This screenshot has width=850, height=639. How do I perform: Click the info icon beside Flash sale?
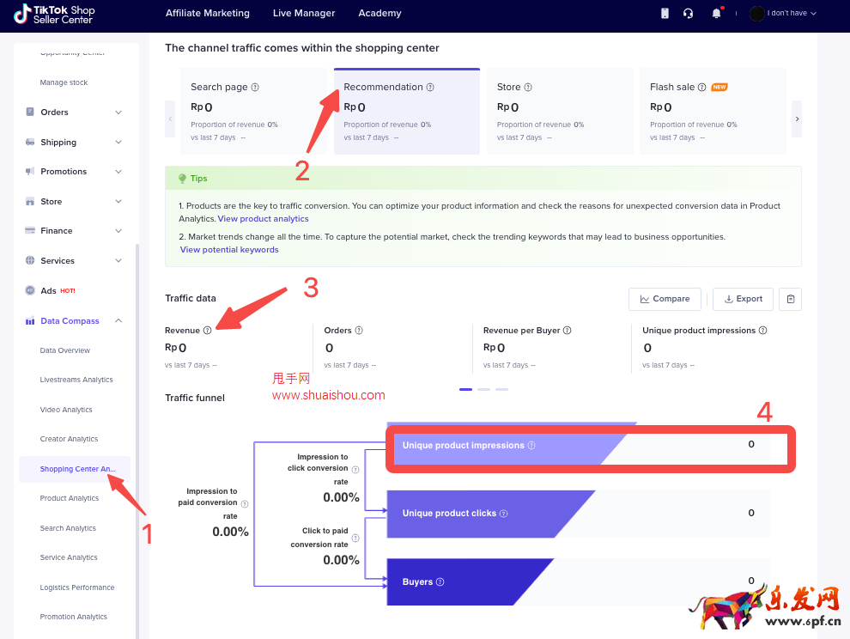pyautogui.click(x=701, y=88)
